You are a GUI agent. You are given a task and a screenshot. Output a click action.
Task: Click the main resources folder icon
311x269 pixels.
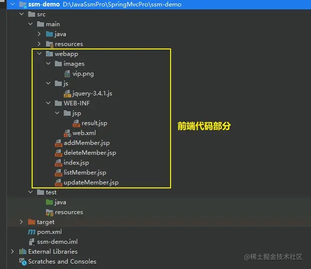click(x=49, y=44)
